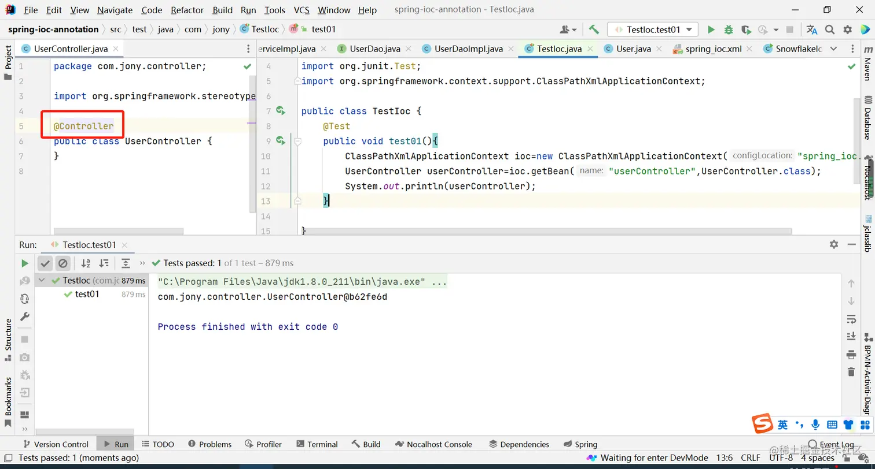This screenshot has width=875, height=469.
Task: Click the editor horizontal scrollbar in TestIoc.java
Action: pyautogui.click(x=547, y=232)
